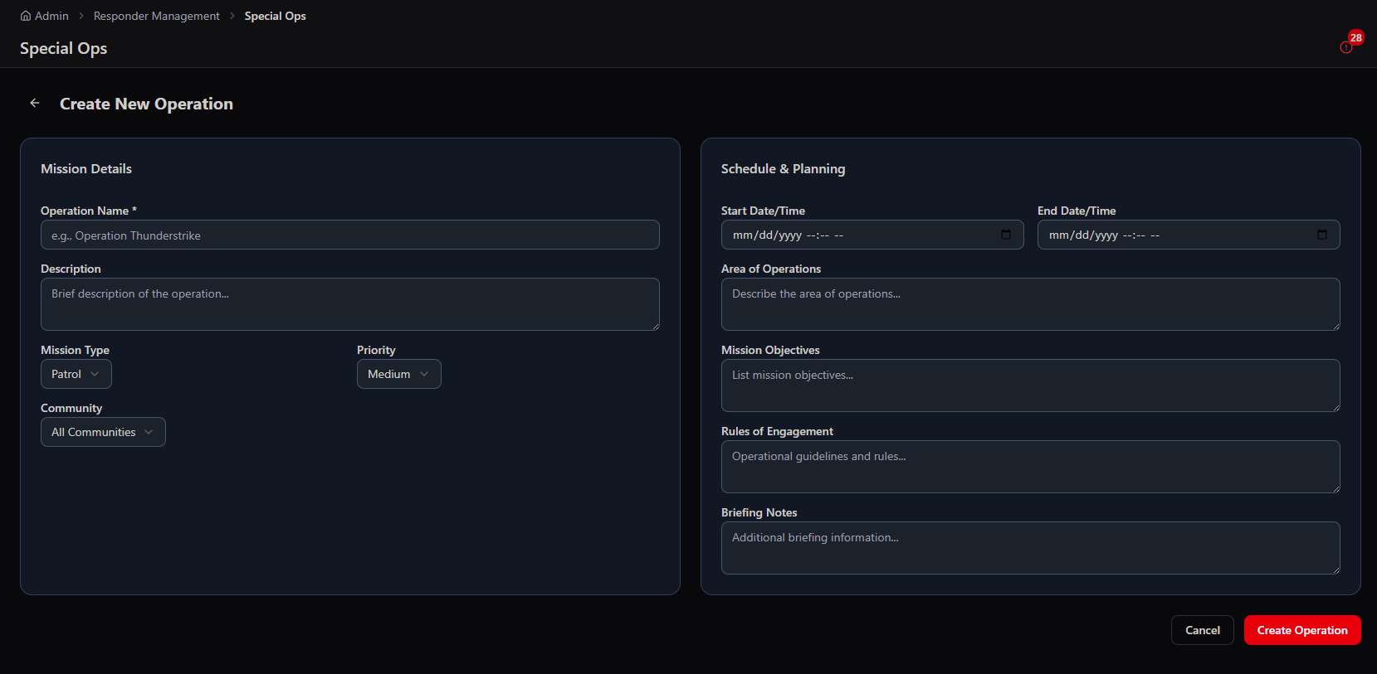1377x674 pixels.
Task: Open the Priority dropdown showing Medium
Action: pos(399,374)
